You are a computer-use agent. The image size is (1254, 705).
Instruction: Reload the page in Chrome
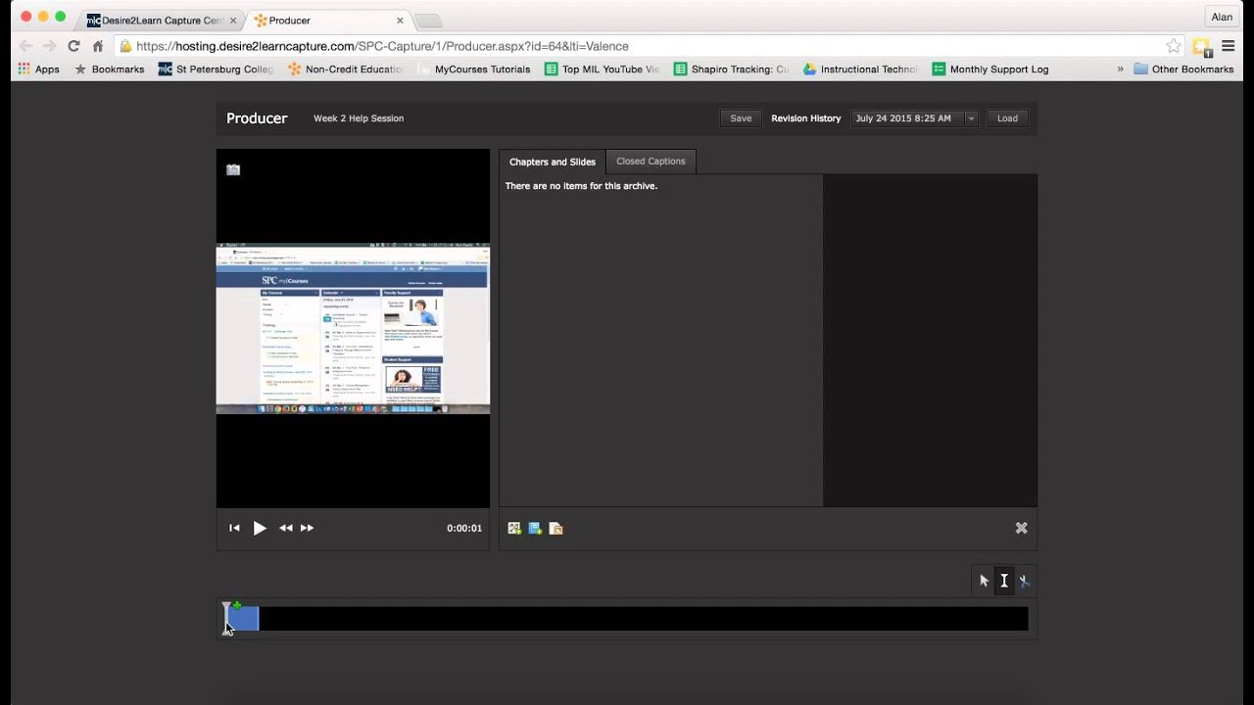tap(73, 46)
